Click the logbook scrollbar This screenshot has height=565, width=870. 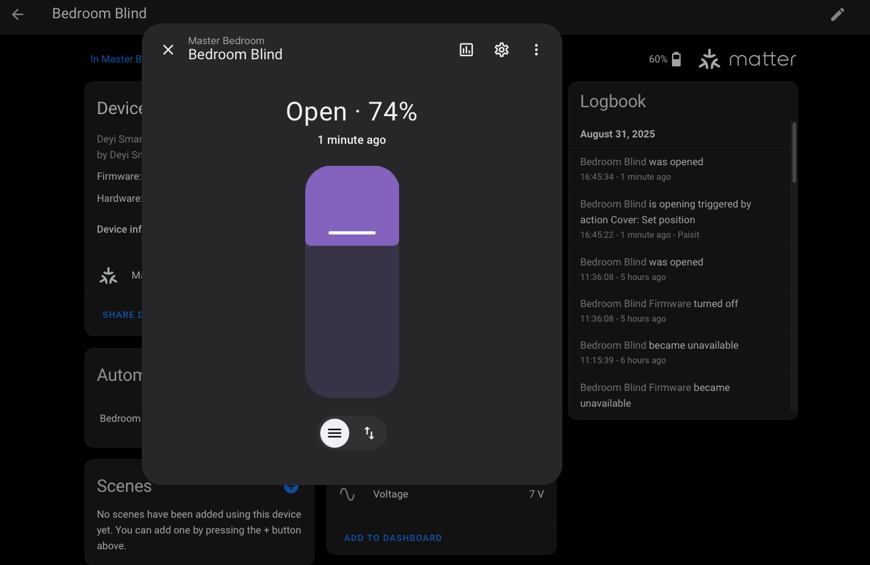pyautogui.click(x=794, y=153)
